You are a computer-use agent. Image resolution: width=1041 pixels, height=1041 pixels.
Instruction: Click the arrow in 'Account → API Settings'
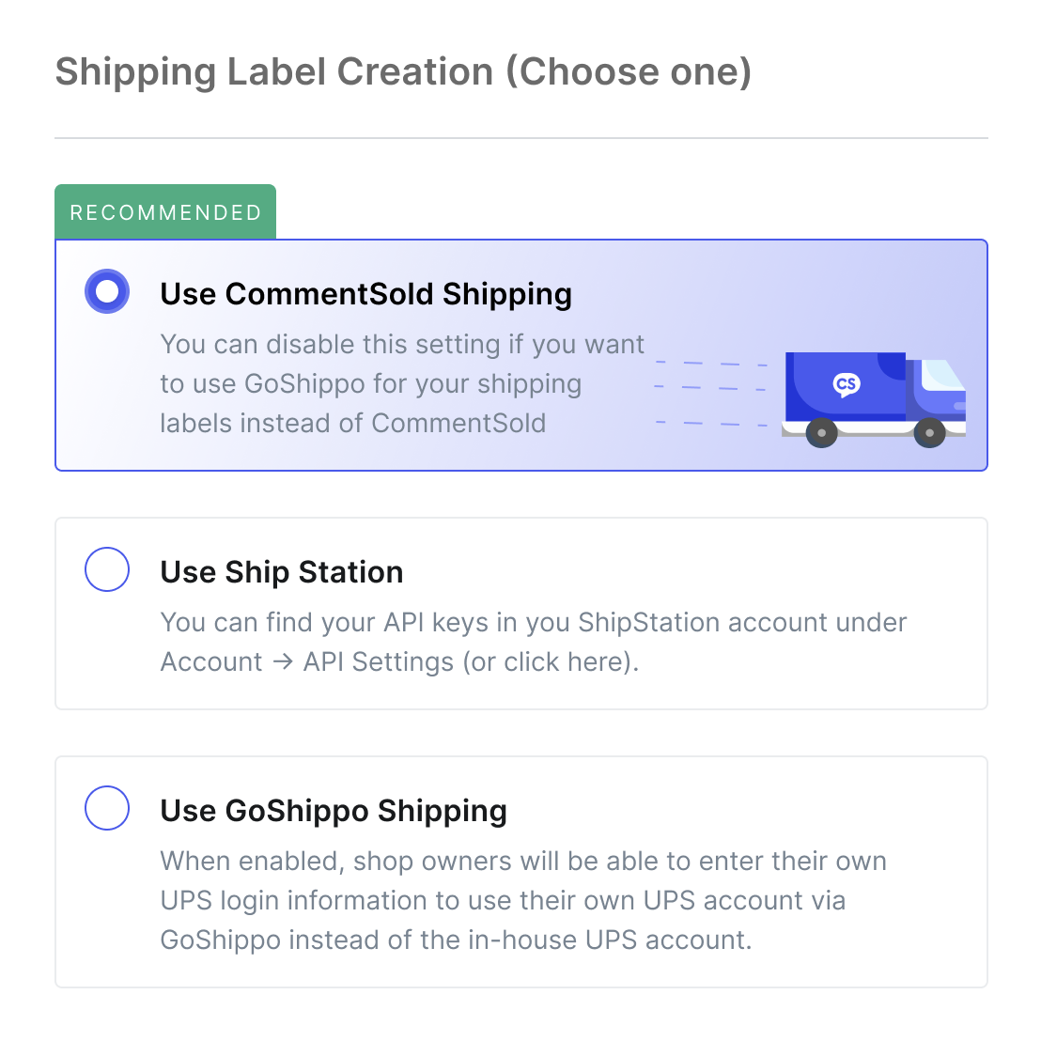click(283, 662)
